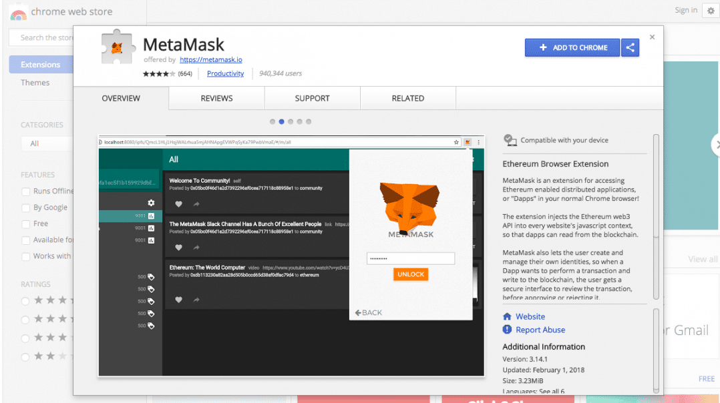Screen dimensions: 720x403
Task: Switch to the Reviews tab
Action: (216, 98)
